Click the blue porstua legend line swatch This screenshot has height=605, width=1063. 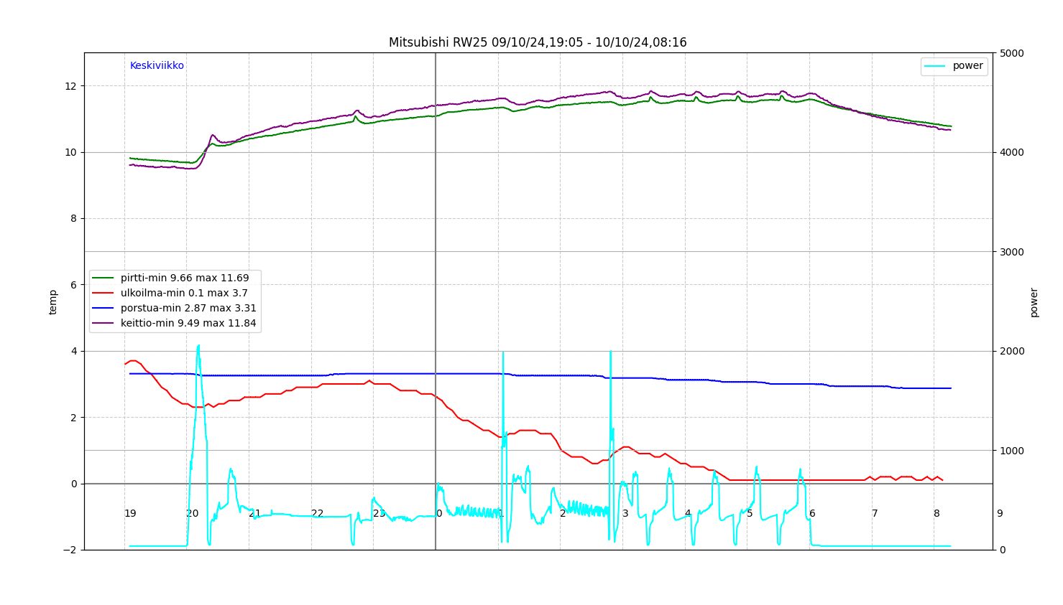[x=103, y=309]
